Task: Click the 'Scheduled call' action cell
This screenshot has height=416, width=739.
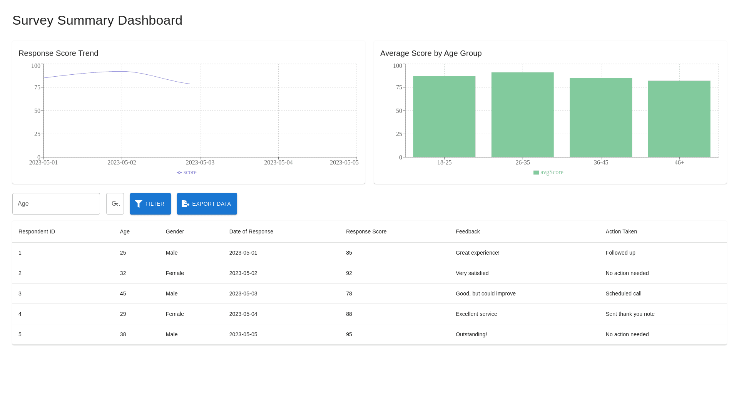Action: [624, 294]
